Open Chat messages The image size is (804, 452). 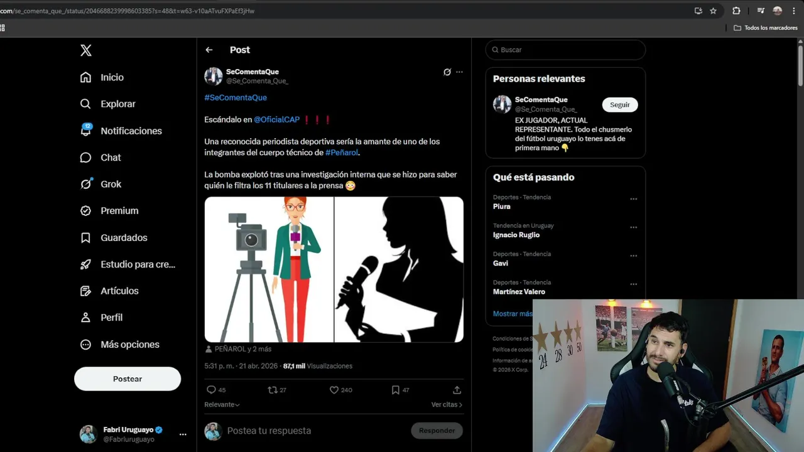pos(100,158)
